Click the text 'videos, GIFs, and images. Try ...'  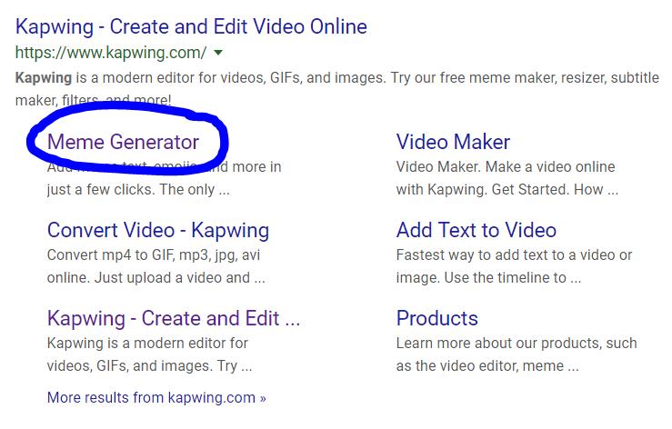149,366
